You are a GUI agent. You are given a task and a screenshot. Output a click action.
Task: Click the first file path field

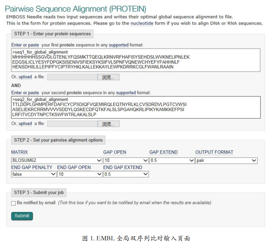[72, 77]
